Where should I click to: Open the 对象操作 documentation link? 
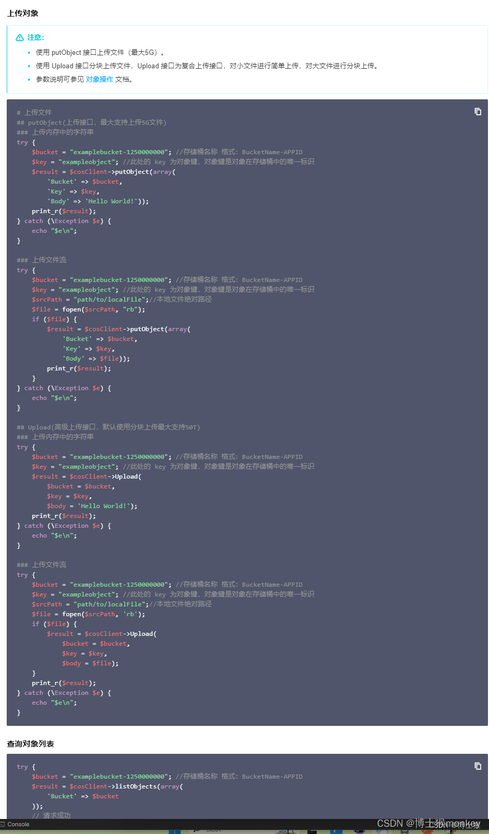click(99, 79)
